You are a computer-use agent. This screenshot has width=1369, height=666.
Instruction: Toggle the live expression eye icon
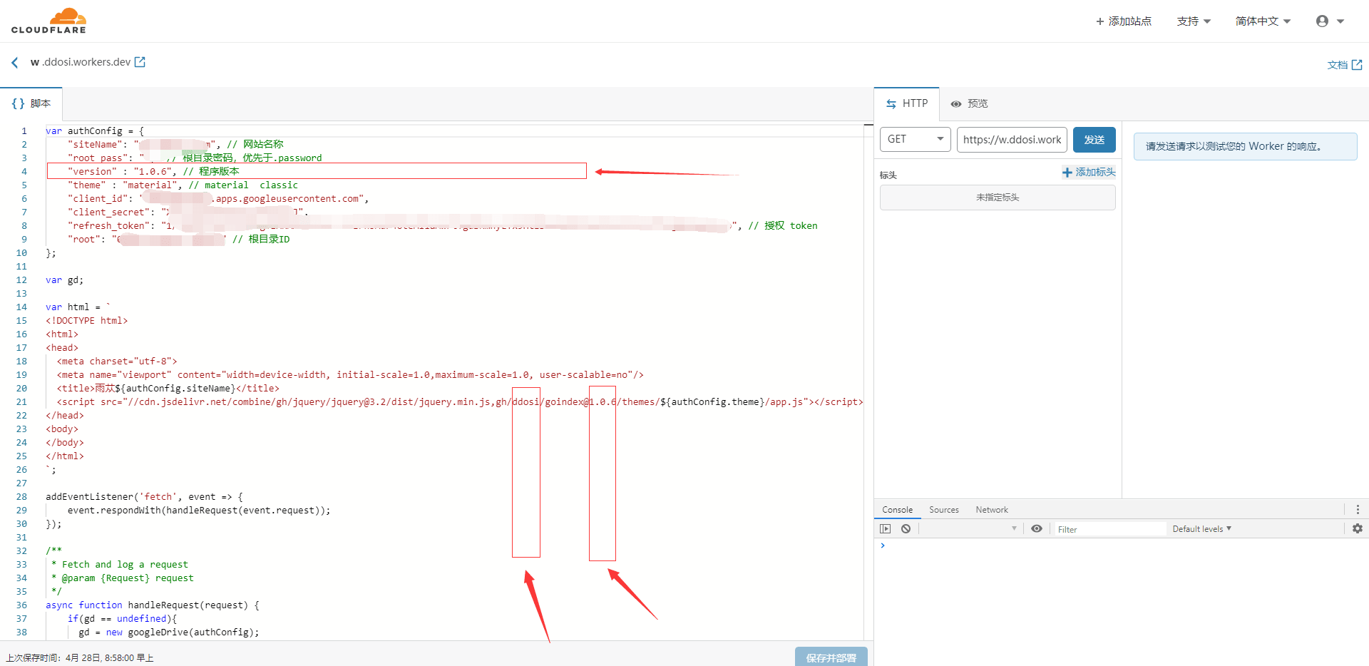pos(1037,529)
